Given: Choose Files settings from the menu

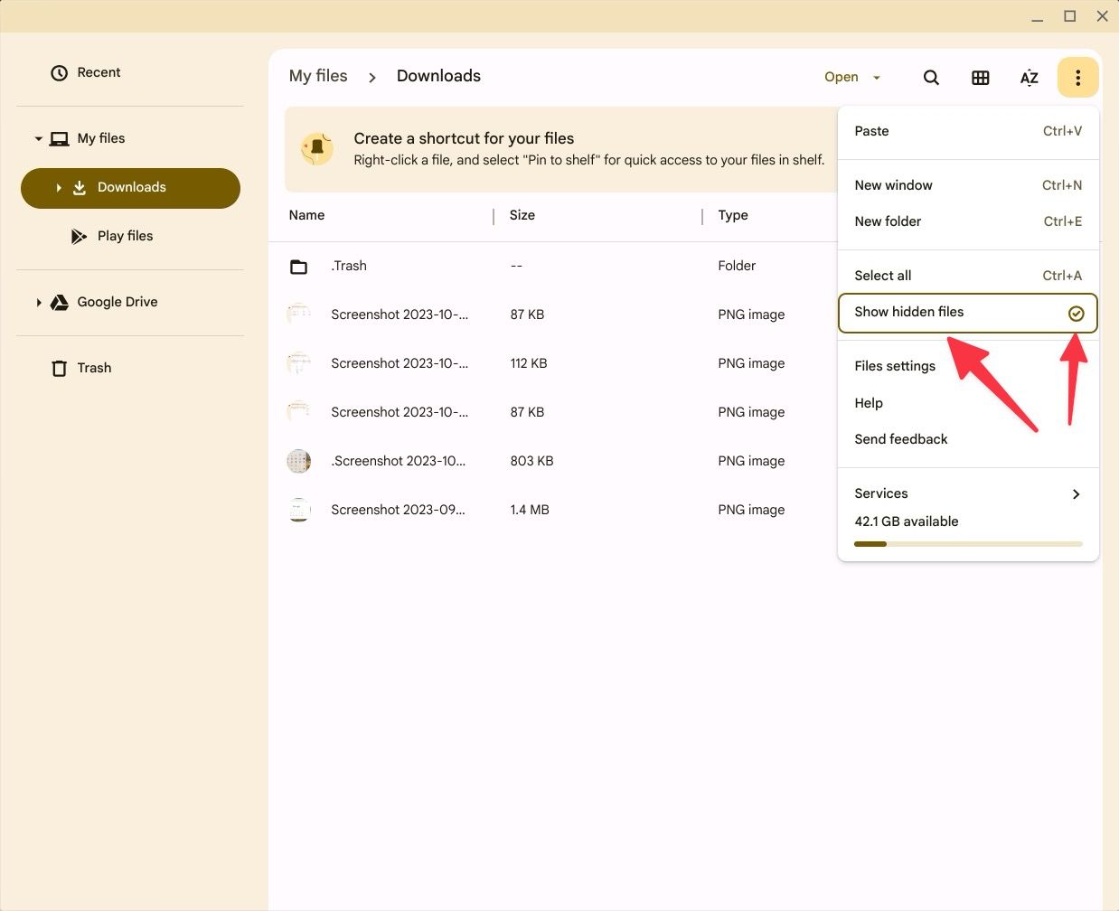Looking at the screenshot, I should pos(894,366).
